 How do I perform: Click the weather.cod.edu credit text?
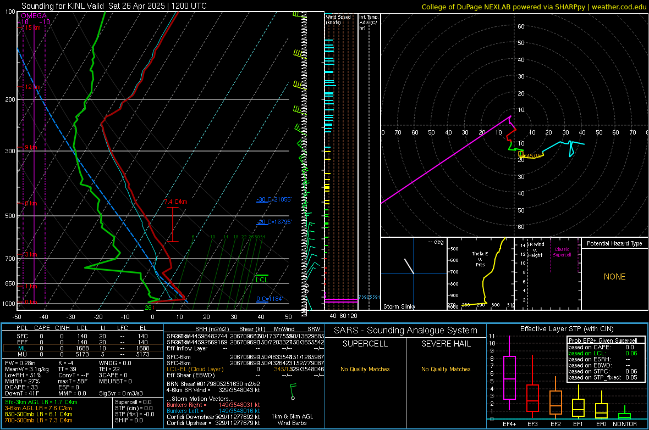(619, 7)
